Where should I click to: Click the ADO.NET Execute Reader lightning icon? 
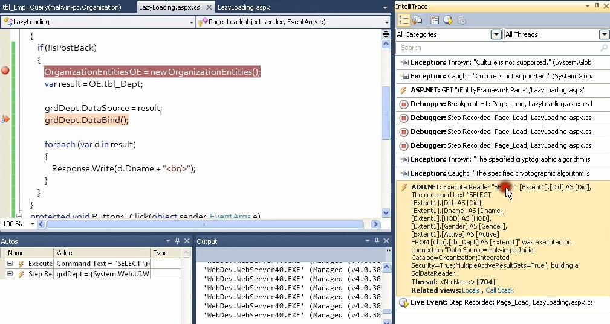404,188
